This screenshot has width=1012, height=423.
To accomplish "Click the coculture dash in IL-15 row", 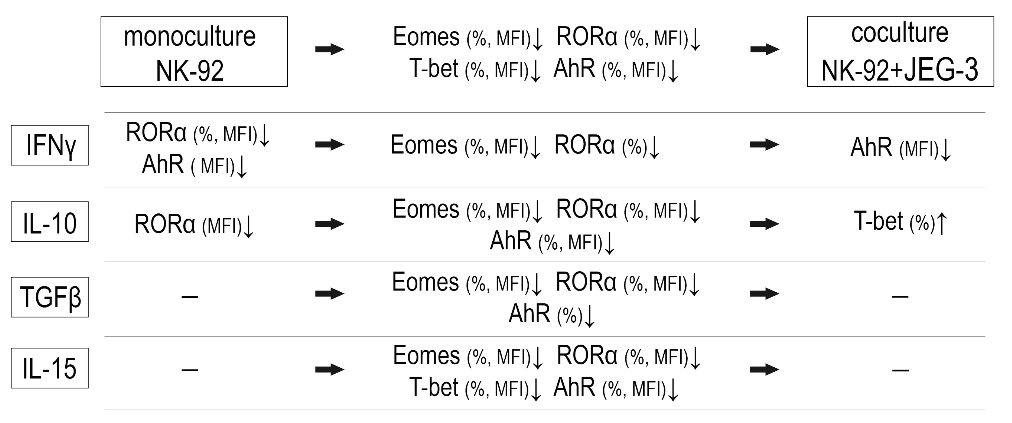I will [900, 370].
